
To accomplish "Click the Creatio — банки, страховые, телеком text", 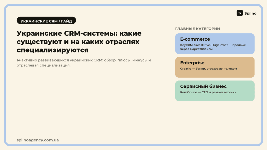I will click(208, 68).
